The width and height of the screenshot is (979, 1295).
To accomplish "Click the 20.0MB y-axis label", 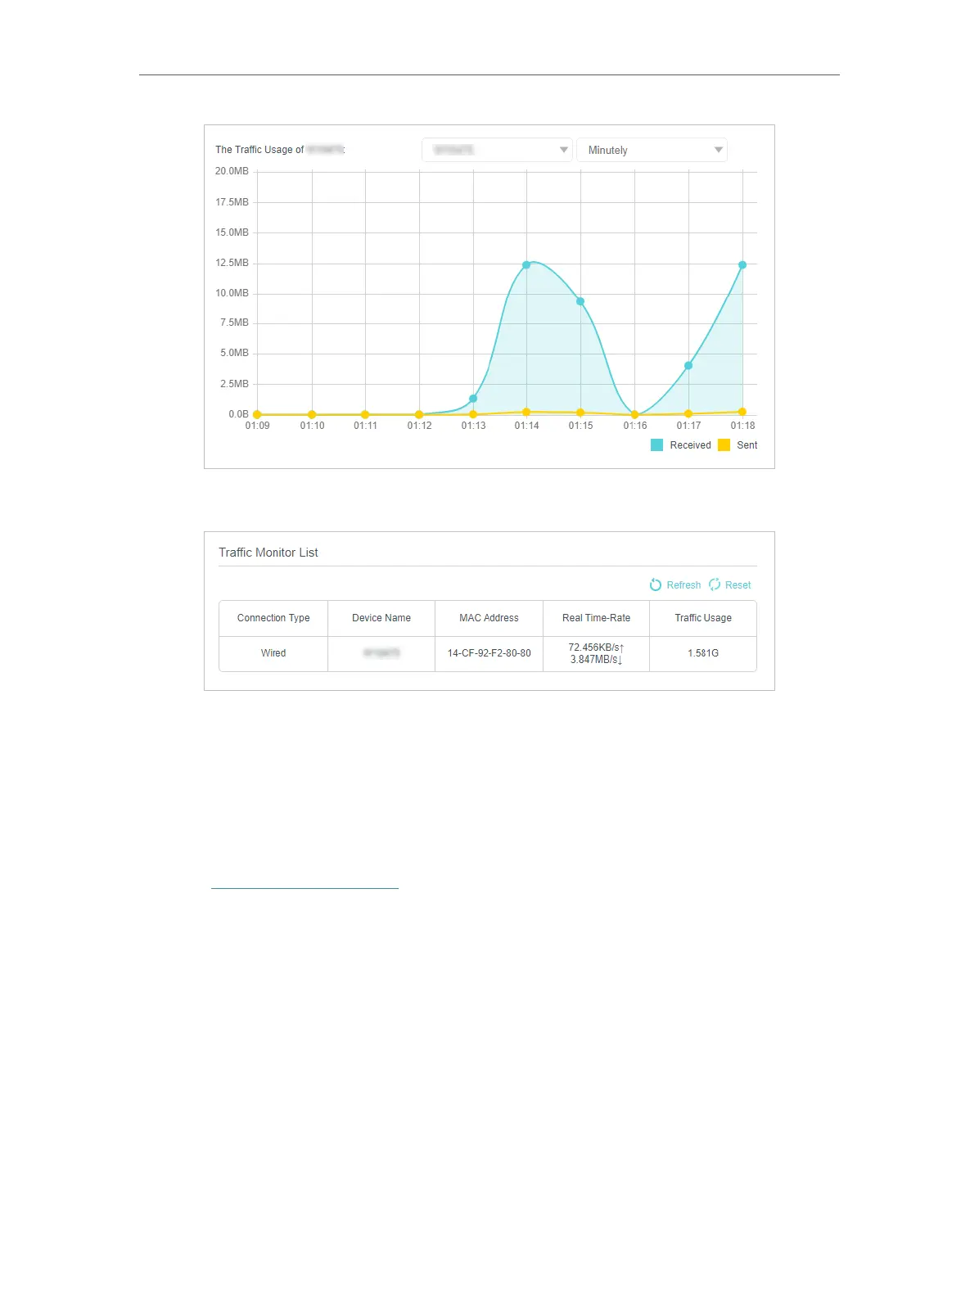I will [x=232, y=171].
